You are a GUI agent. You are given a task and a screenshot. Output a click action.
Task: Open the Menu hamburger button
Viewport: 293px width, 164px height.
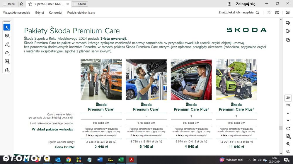tap(9, 4)
